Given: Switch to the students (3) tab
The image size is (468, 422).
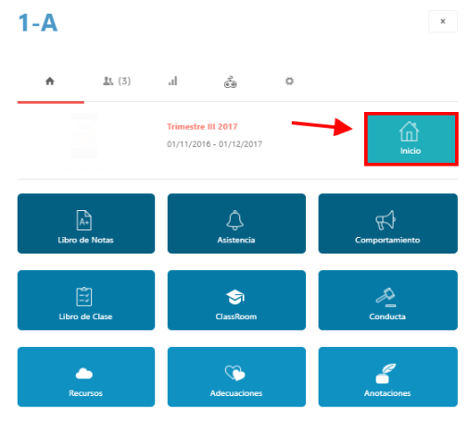Looking at the screenshot, I should pos(117,81).
